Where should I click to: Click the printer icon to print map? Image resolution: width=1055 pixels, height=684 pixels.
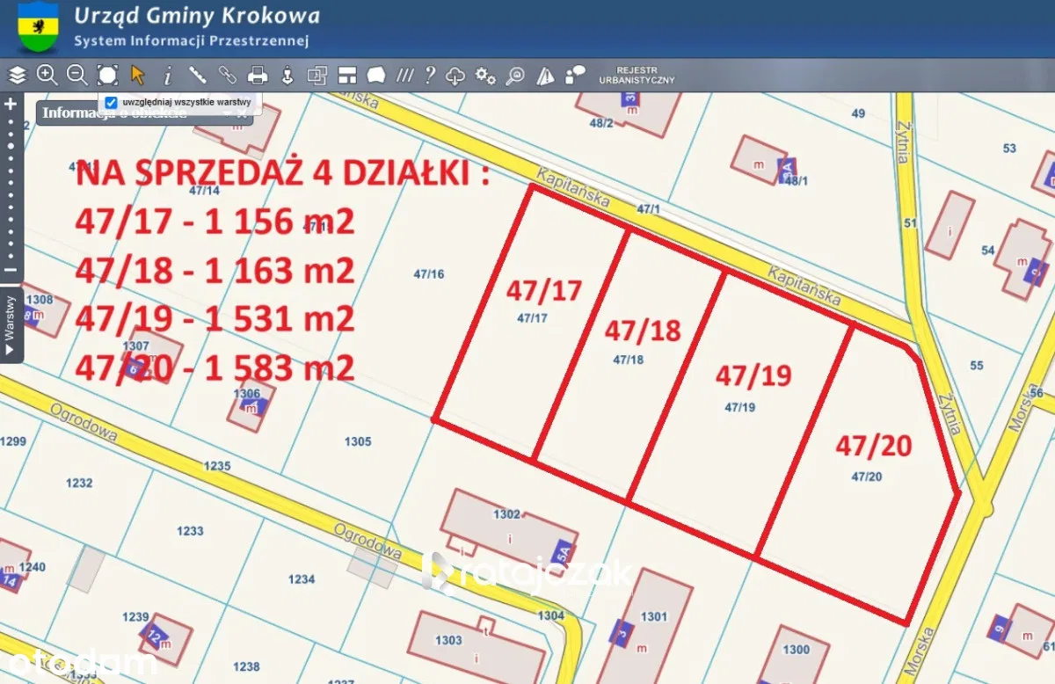click(258, 76)
